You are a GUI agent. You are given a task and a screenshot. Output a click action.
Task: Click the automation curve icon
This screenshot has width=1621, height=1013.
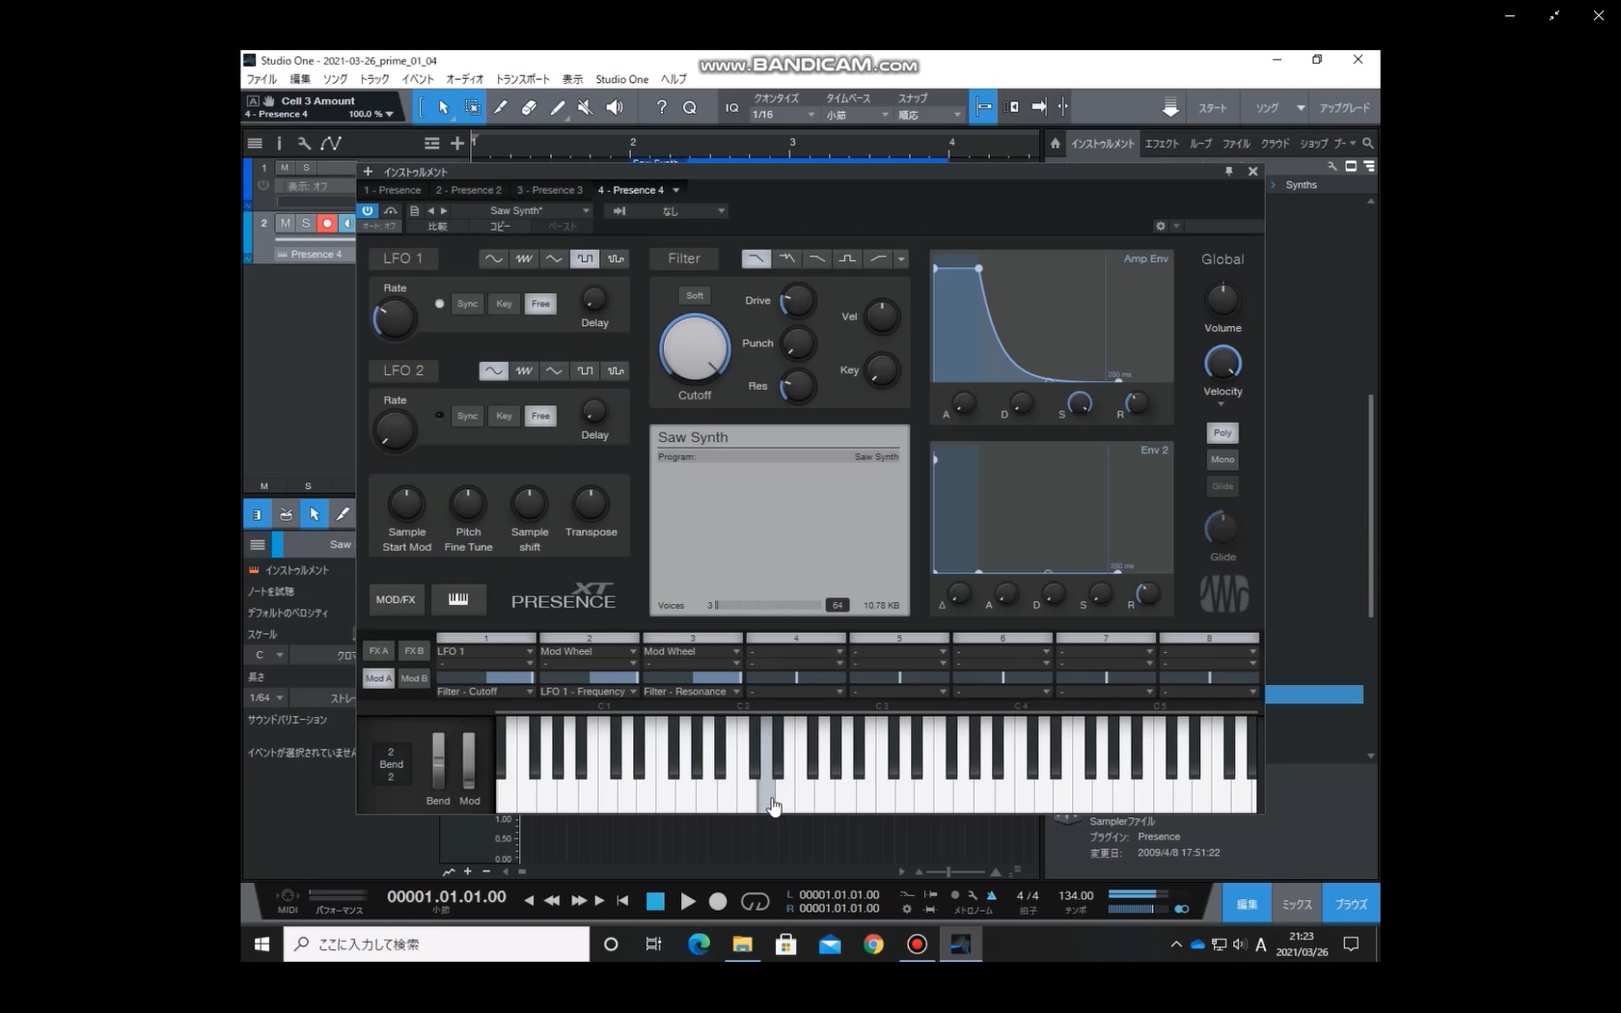click(331, 143)
